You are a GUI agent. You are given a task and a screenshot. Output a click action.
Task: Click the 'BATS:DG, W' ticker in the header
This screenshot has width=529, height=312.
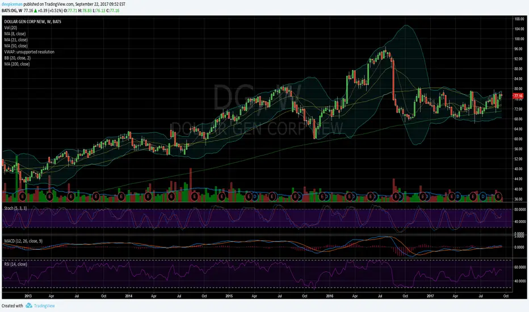tap(12, 11)
